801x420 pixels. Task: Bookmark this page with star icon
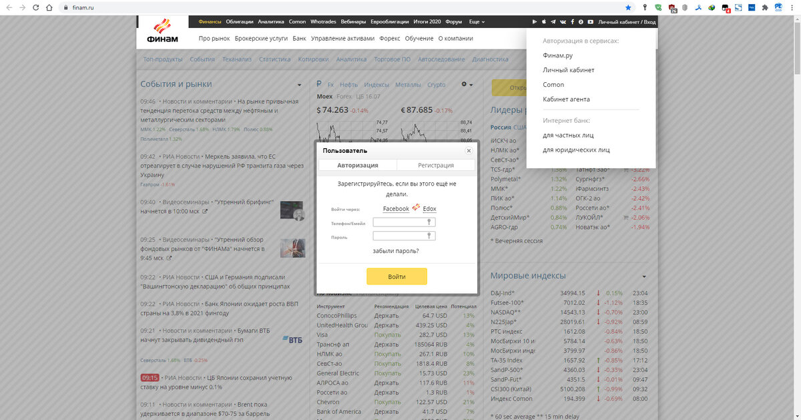628,7
